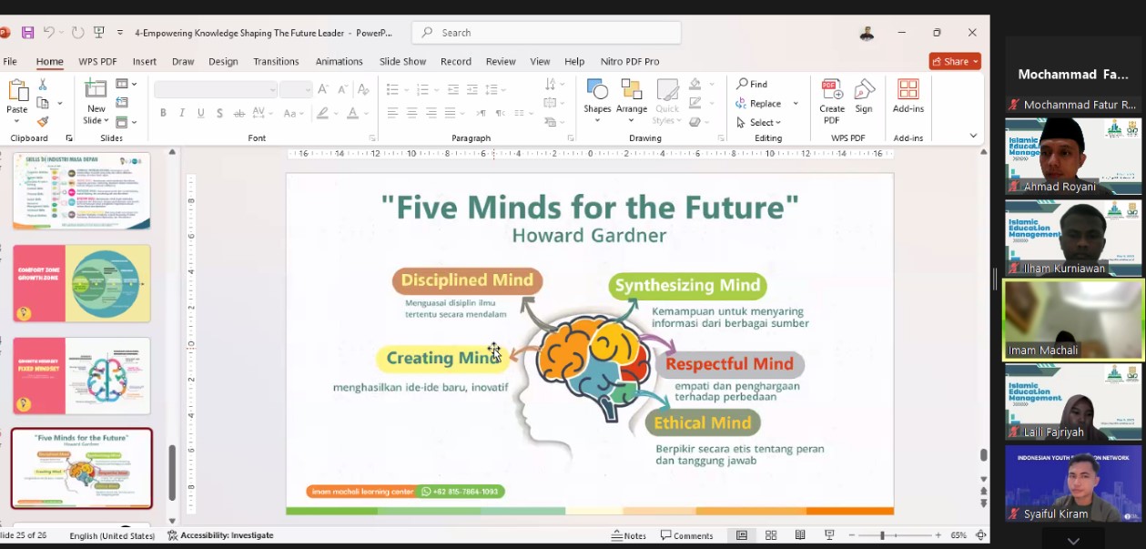Viewport: 1146px width, 549px height.
Task: Cut selection with the scissors icon
Action: point(43,85)
